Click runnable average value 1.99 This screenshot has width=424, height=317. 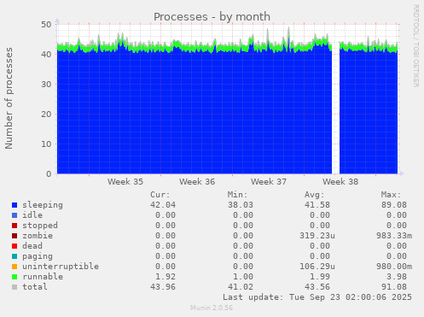click(320, 277)
